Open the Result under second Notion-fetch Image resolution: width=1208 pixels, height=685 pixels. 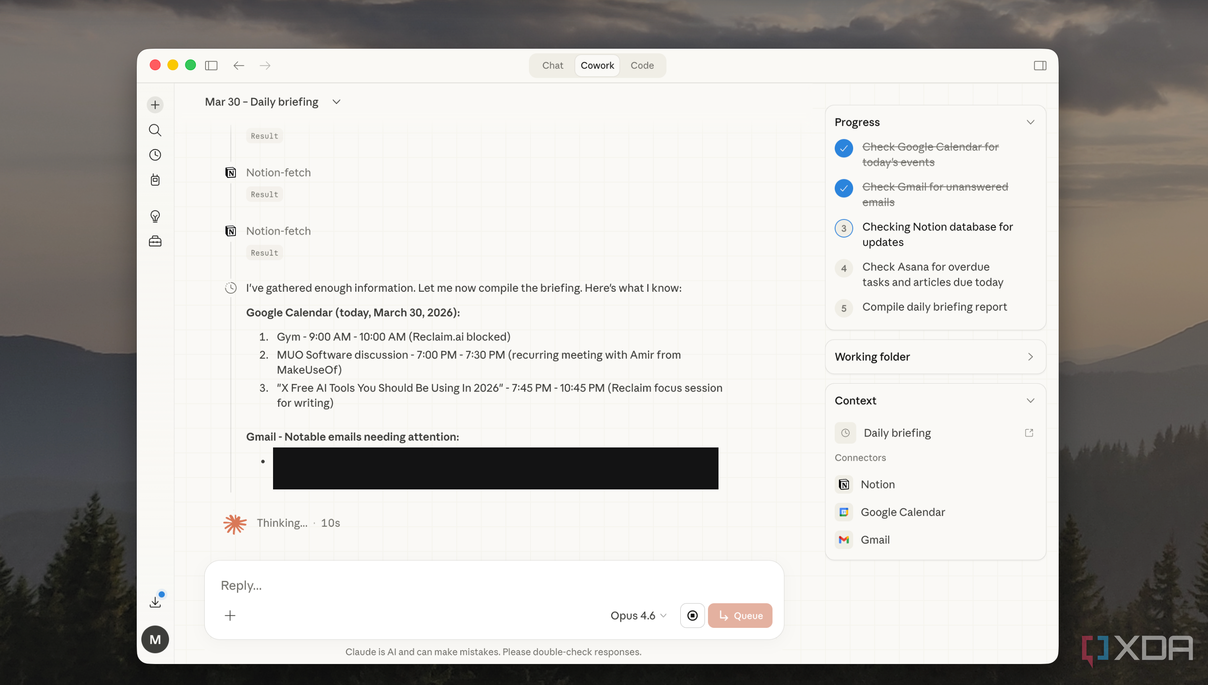264,253
